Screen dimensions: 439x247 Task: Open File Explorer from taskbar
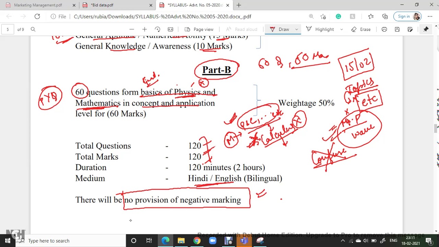[181, 240]
